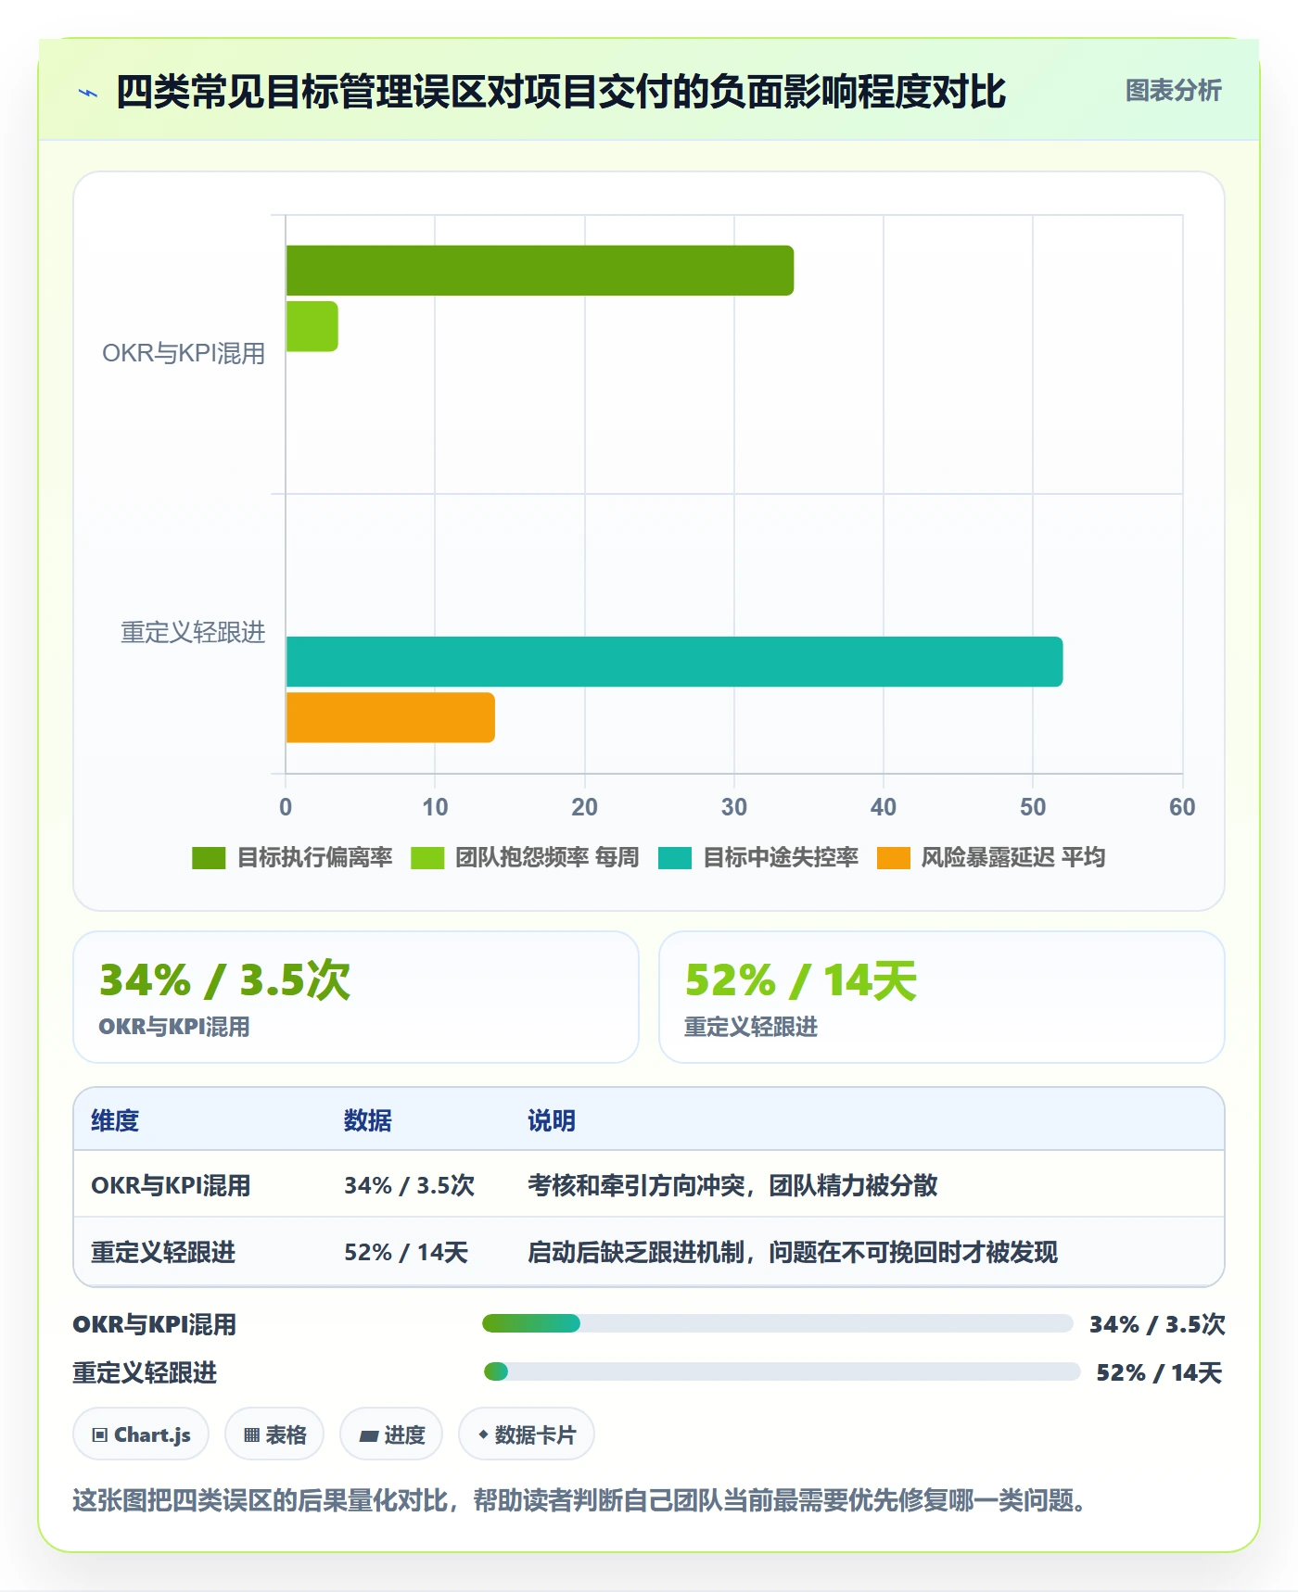1298x1592 pixels.
Task: Click the chart title 四类常见目标管理误区对项目交付的负面影响程度对比
Action: pyautogui.click(x=561, y=92)
